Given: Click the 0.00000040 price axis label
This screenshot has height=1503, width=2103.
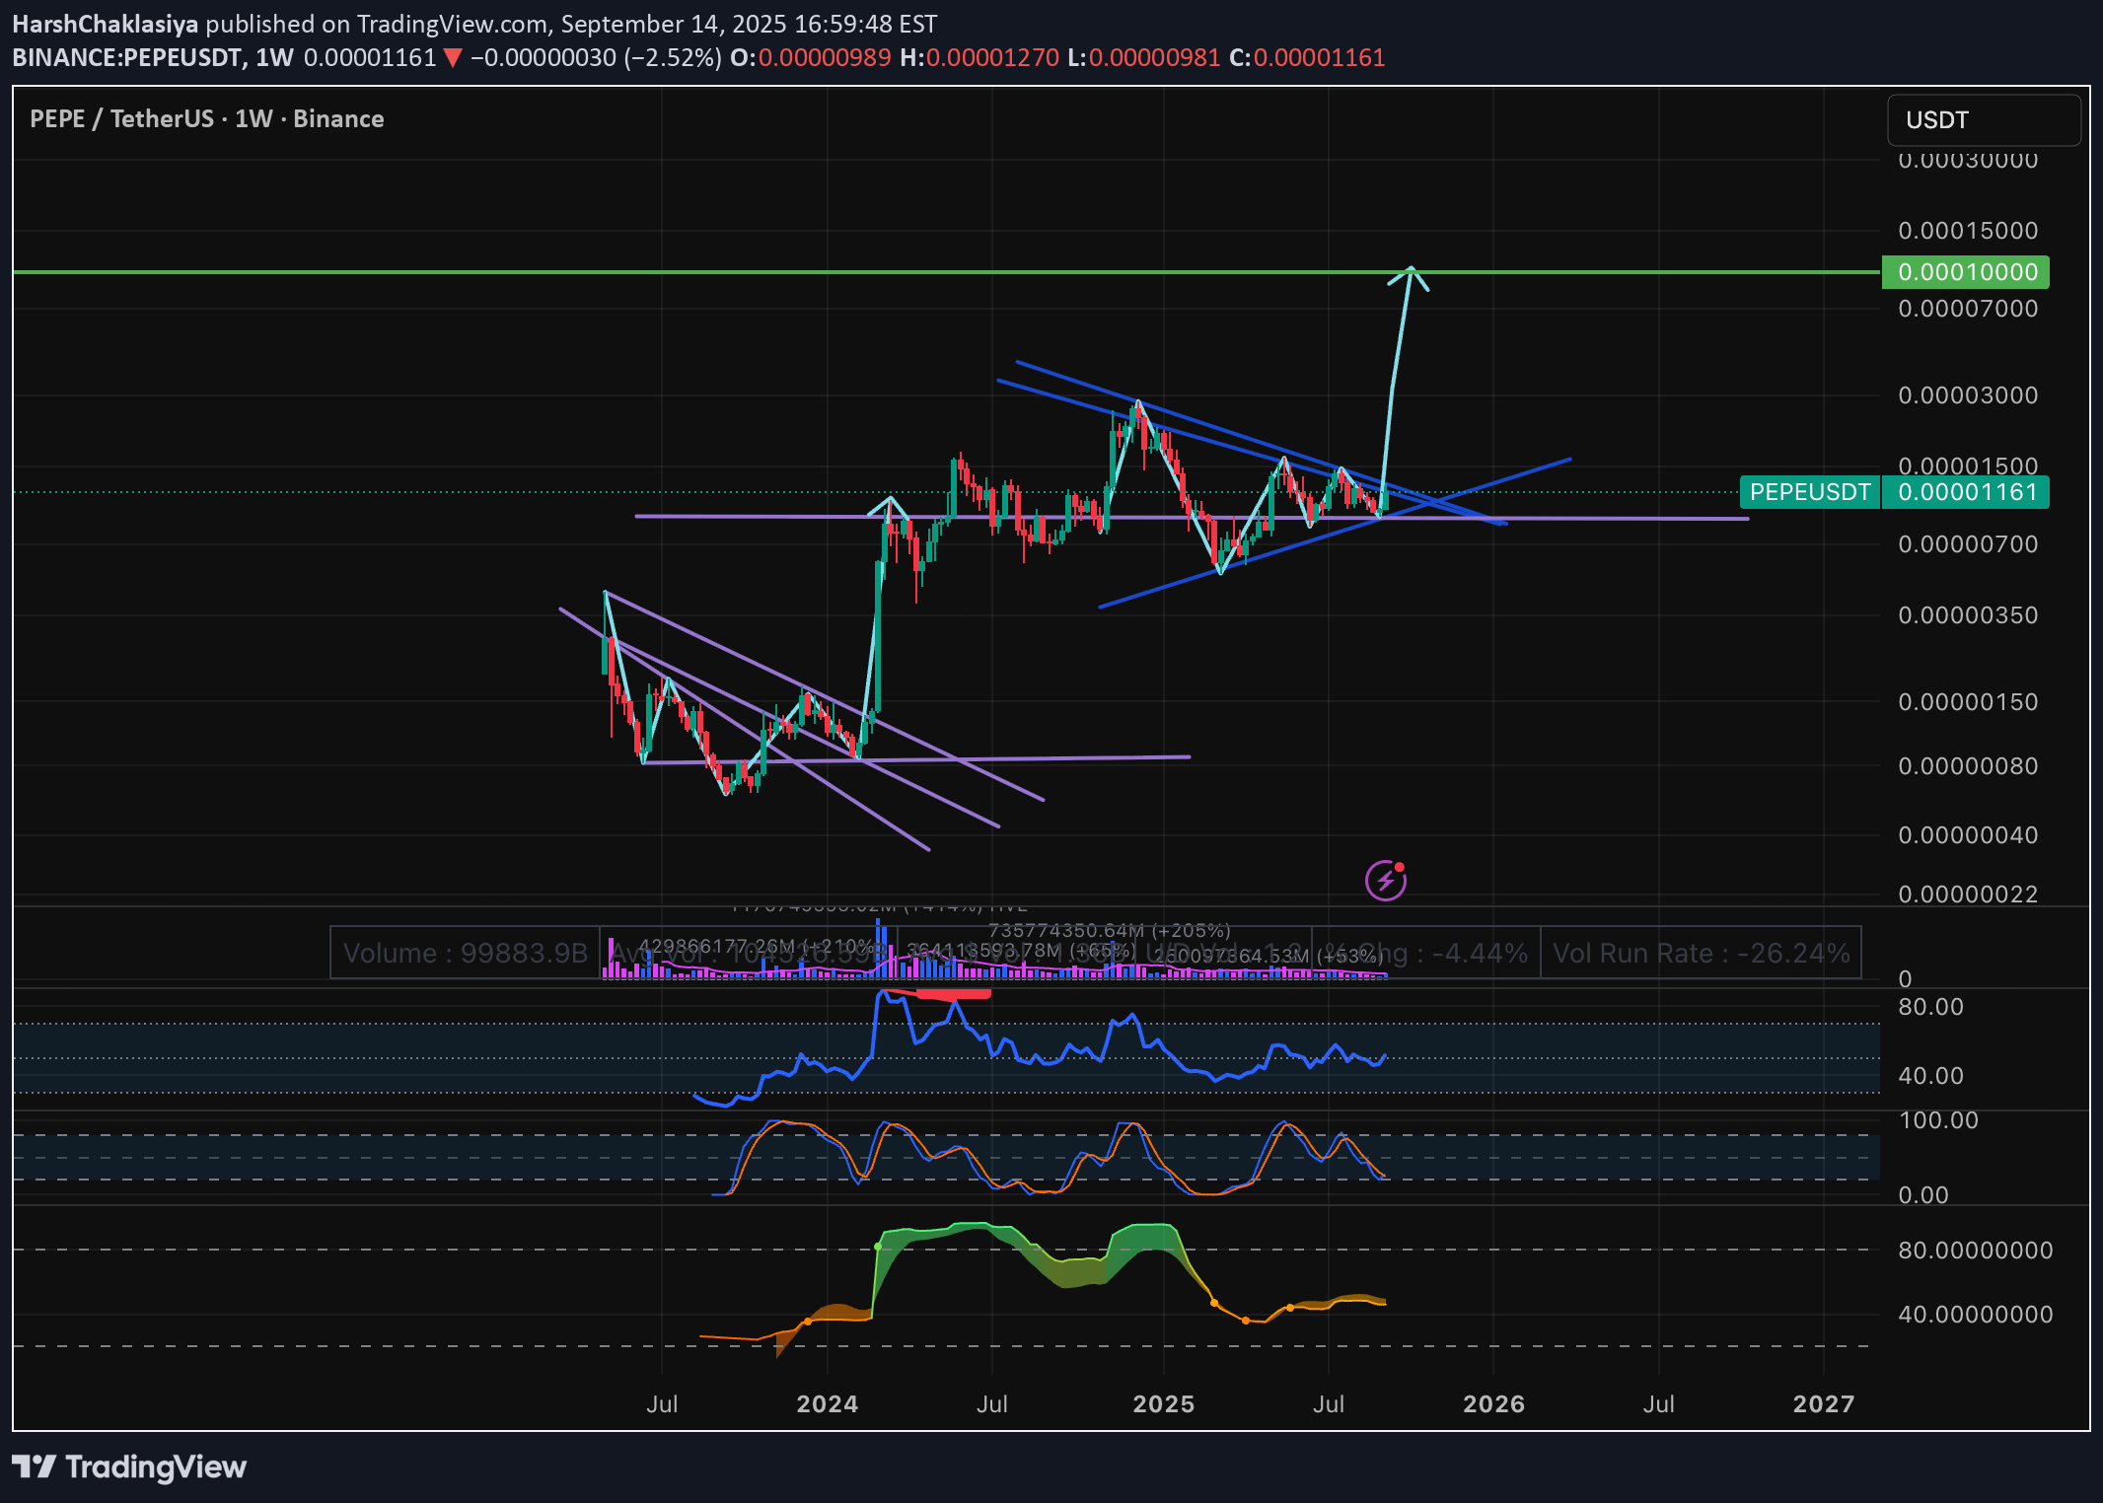Looking at the screenshot, I should tap(1968, 835).
